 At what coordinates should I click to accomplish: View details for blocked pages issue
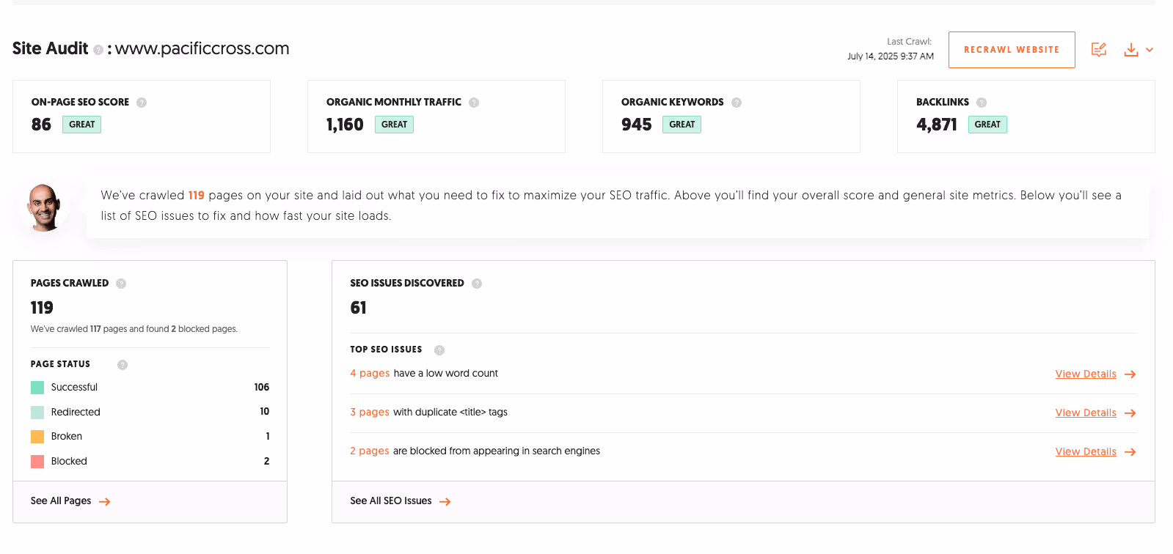1086,451
